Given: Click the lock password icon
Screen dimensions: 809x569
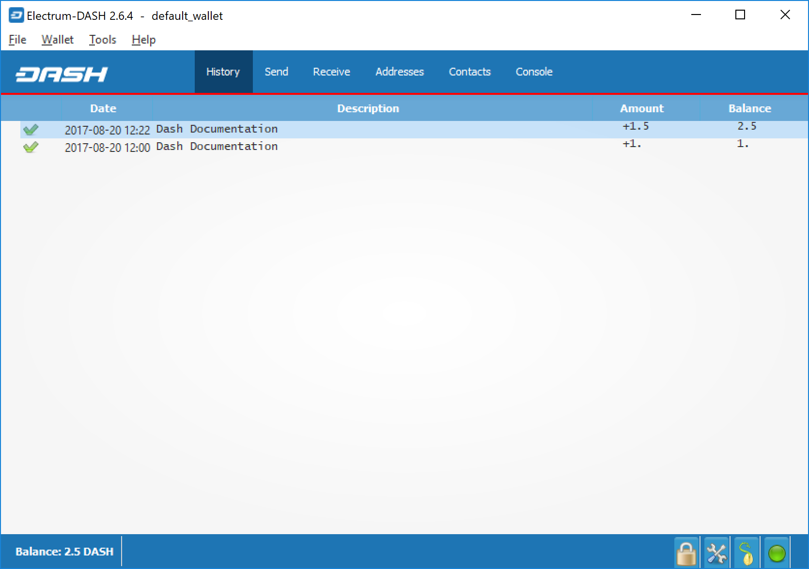Looking at the screenshot, I should 686,553.
